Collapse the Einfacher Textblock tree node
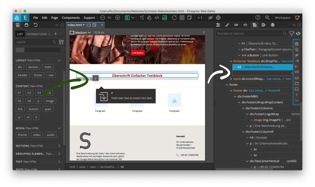 coord(231,61)
